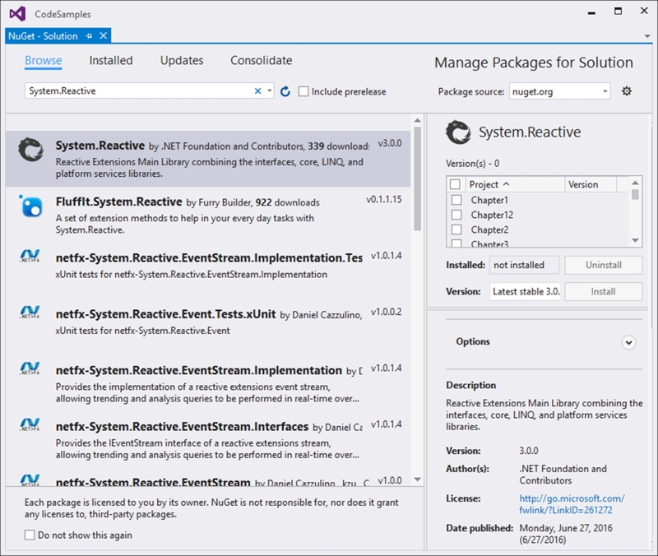Viewport: 658px width, 556px height.
Task: Select netfx-System.Reactive.Event.Tests.xUnit package title
Action: pyautogui.click(x=166, y=314)
